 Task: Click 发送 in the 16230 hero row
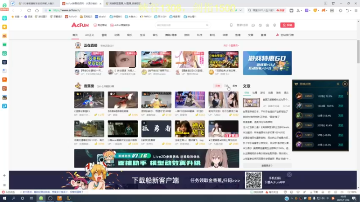[x=341, y=106]
